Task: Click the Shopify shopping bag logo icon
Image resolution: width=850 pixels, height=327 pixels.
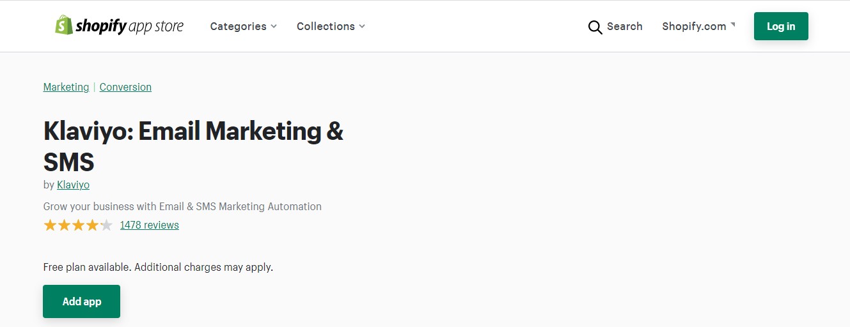Action: point(64,26)
